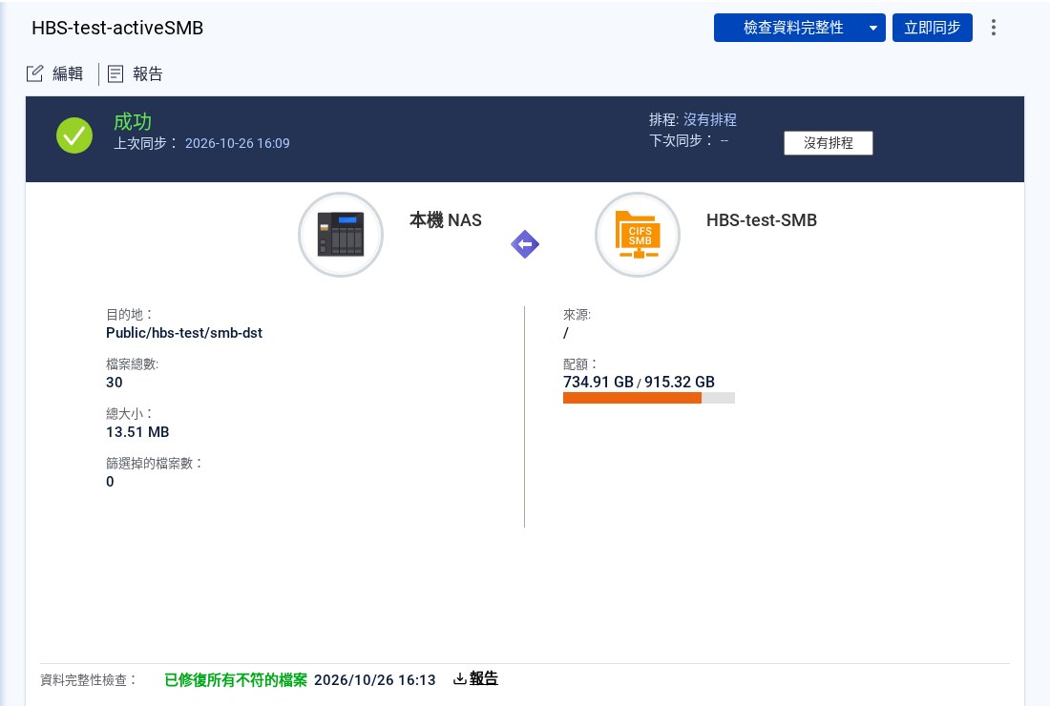Click the 報告 label in top toolbar
This screenshot has width=1050, height=706.
[x=147, y=73]
